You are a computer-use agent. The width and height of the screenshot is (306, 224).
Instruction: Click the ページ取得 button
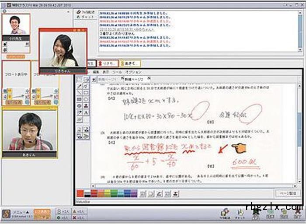(x=288, y=193)
